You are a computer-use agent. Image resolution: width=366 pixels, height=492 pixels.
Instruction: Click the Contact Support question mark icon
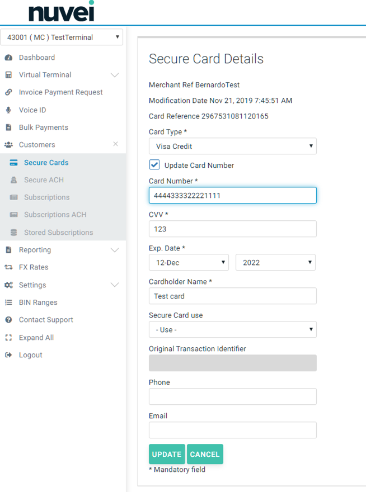(x=8, y=320)
